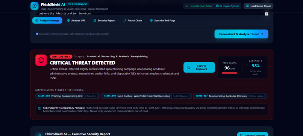Click the risk score value 96
Screen dimensions: 303x136
227,68
